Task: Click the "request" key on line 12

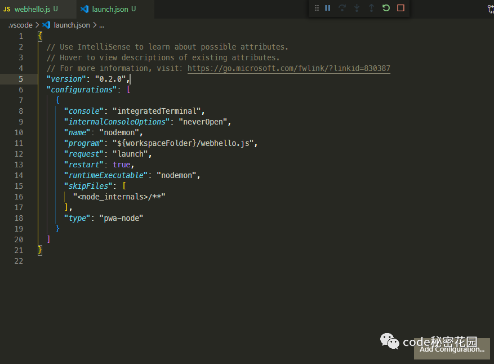Action: (x=84, y=154)
